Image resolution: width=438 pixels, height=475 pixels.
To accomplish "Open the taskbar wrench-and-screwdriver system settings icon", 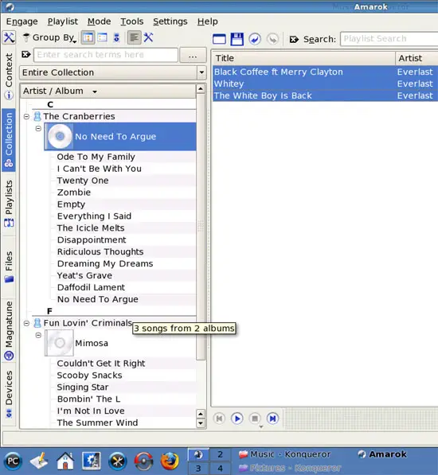I will (x=118, y=461).
